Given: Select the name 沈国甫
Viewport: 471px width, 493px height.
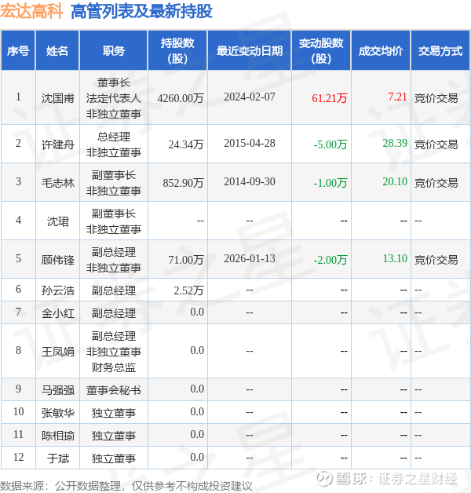Looking at the screenshot, I should click(x=58, y=98).
